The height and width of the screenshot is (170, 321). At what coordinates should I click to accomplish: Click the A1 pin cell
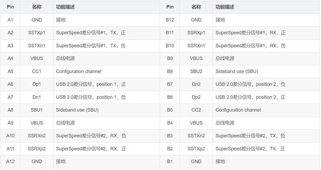pyautogui.click(x=10, y=20)
